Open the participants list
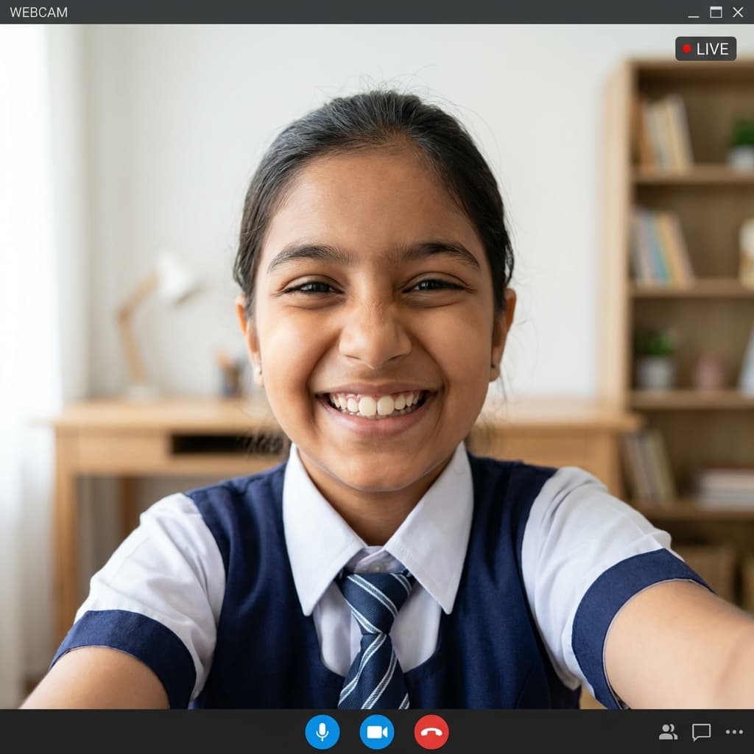The width and height of the screenshot is (754, 754). 668,732
